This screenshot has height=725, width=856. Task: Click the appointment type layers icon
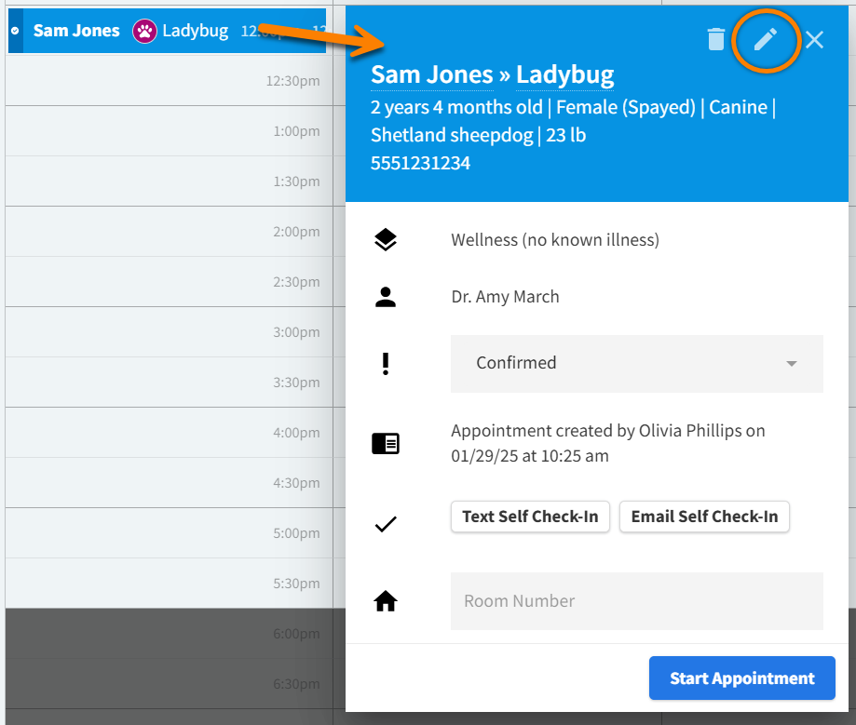click(x=386, y=240)
